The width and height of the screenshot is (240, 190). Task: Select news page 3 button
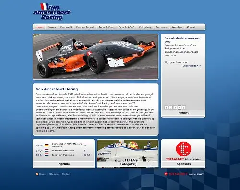pyautogui.click(x=175, y=108)
